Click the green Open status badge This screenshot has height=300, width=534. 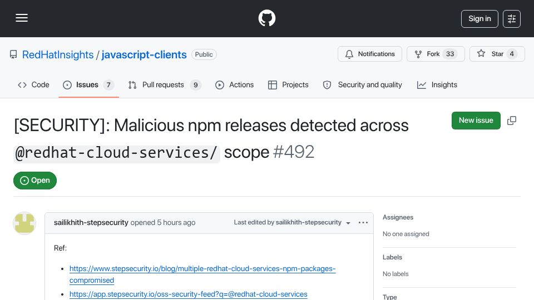tap(35, 180)
